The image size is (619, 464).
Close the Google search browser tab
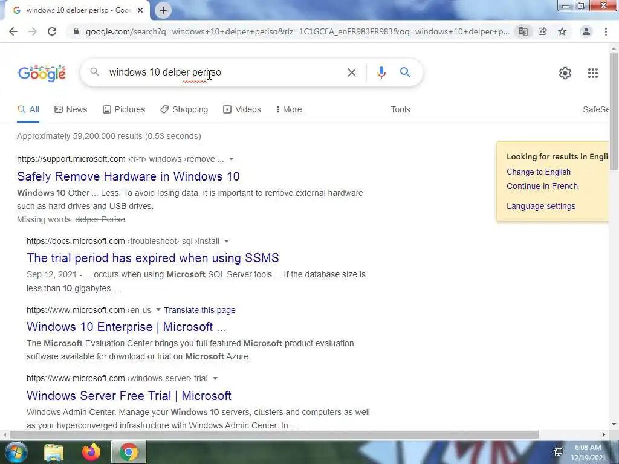[x=140, y=10]
